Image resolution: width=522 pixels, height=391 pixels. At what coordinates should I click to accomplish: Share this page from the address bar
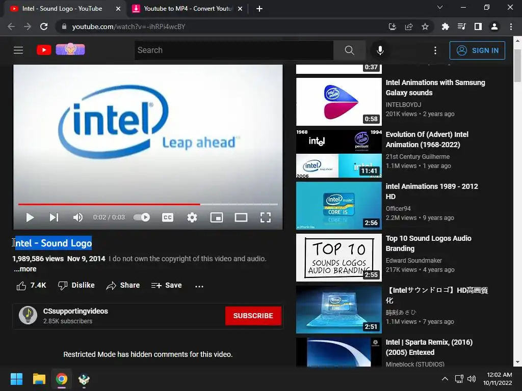click(409, 26)
